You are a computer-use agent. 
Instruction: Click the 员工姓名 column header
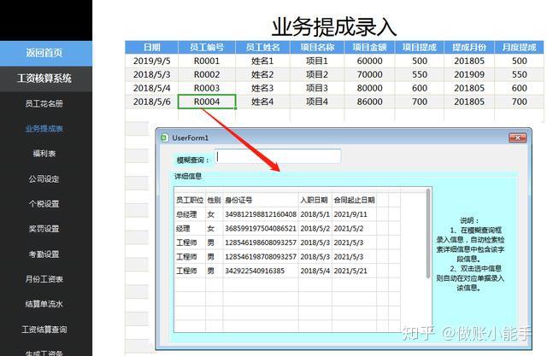[262, 47]
